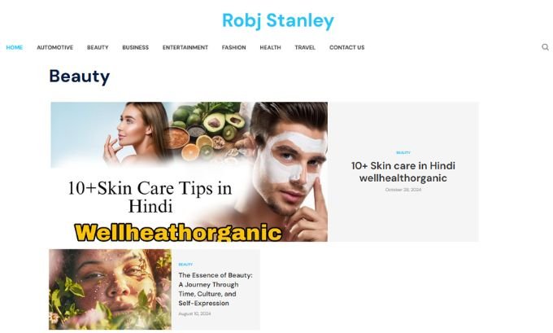Open the Travel category
This screenshot has height=333, width=553.
305,47
